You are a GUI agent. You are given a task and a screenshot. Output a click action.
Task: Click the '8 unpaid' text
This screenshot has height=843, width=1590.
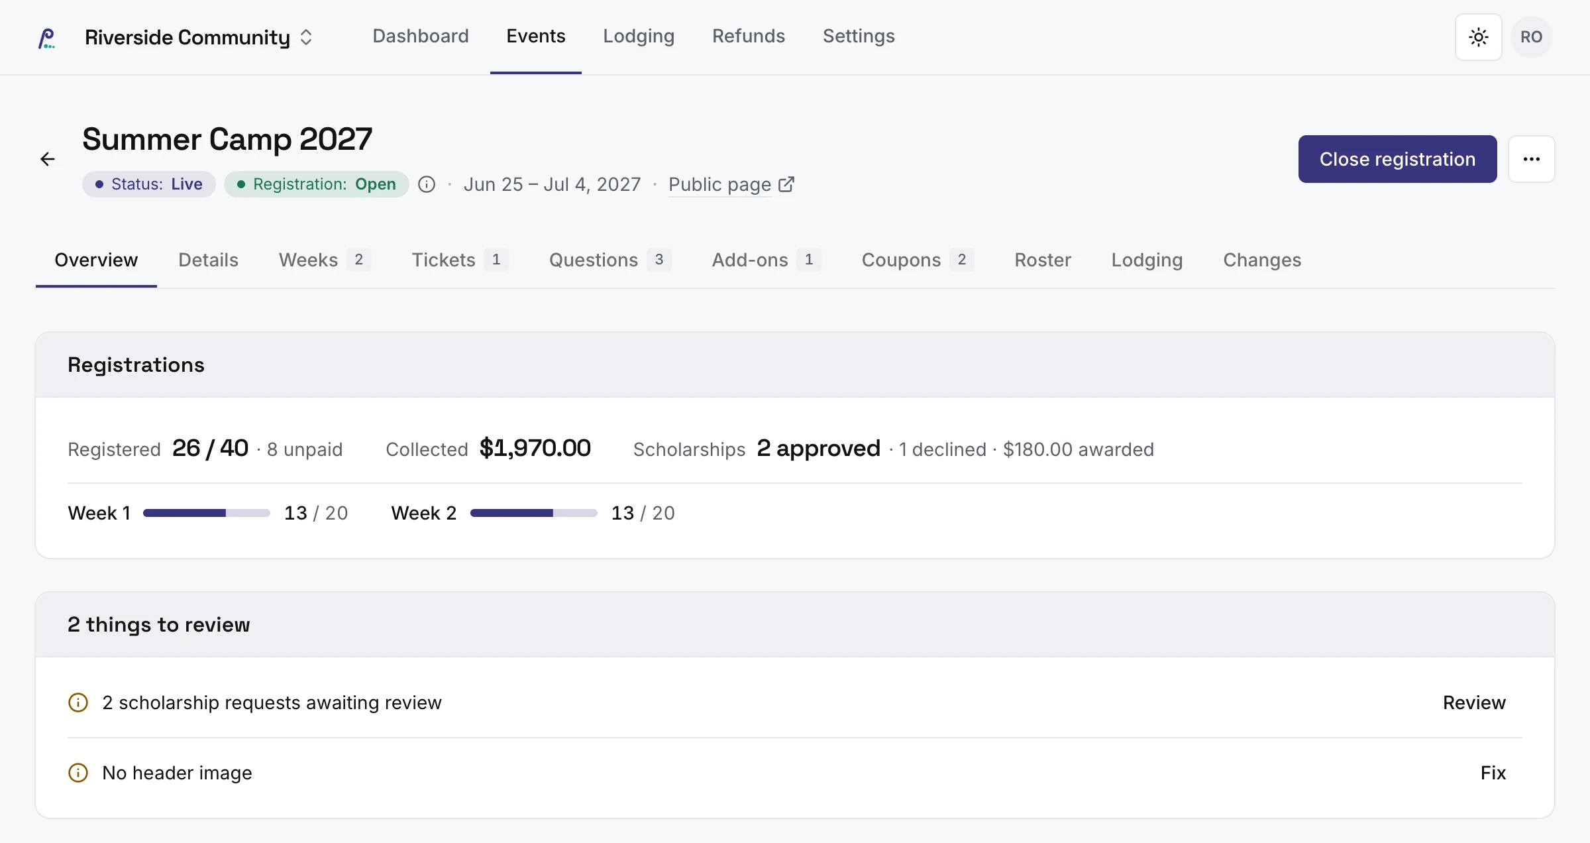[305, 449]
